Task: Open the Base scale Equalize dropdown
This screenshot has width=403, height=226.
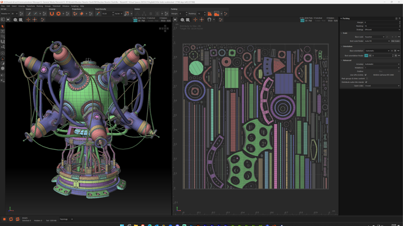Action: [x=374, y=37]
